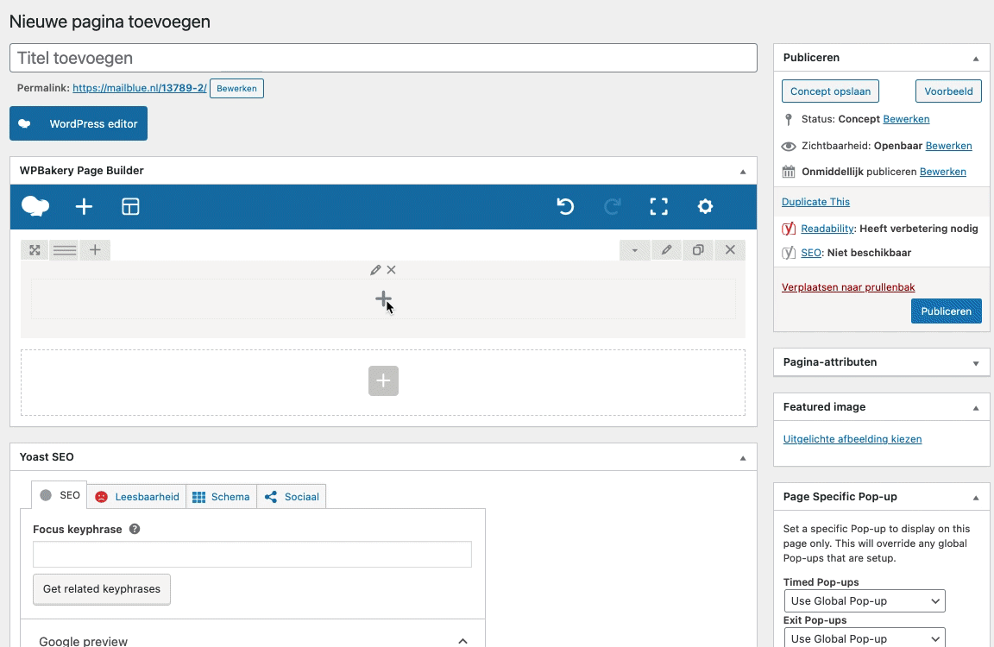Click Yoast icon beside Readability
994x647 pixels.
pyautogui.click(x=789, y=229)
